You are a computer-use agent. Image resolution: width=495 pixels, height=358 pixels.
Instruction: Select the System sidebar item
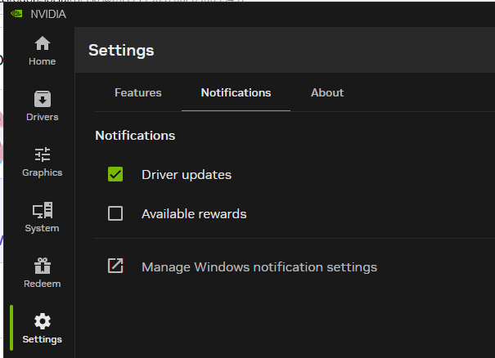[x=42, y=217]
